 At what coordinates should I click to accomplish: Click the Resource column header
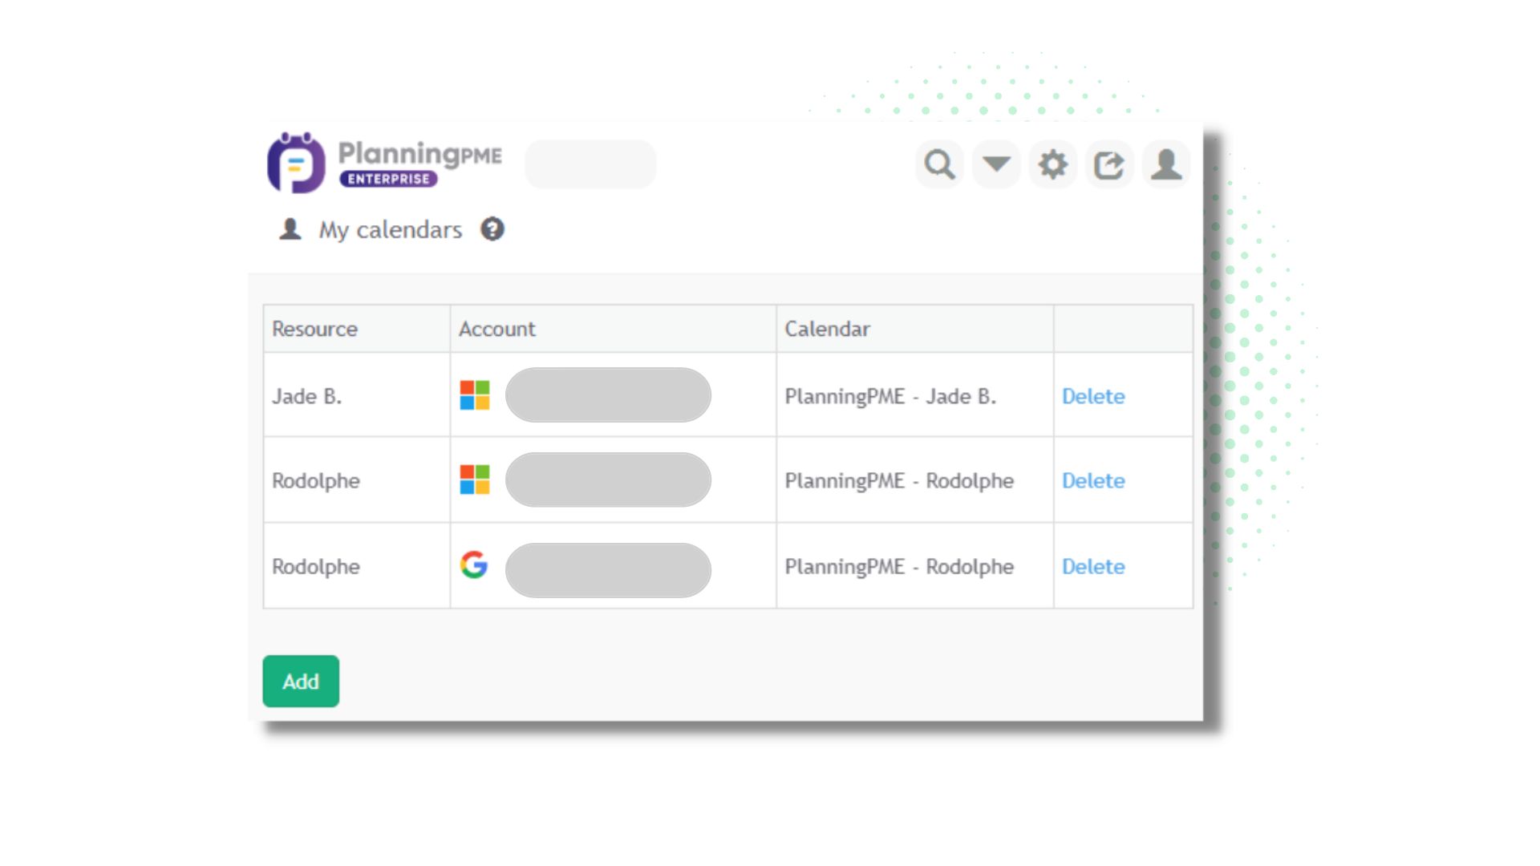click(x=314, y=329)
